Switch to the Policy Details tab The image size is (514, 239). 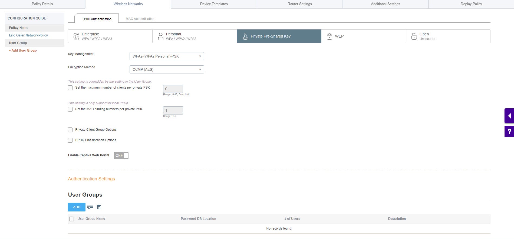coord(42,4)
